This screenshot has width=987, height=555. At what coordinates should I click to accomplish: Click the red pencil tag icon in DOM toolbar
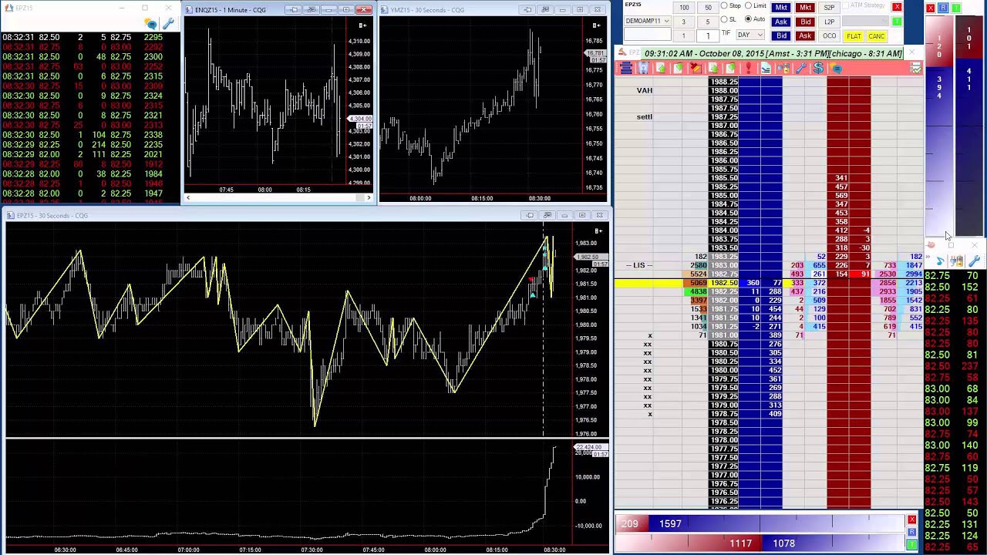(695, 68)
